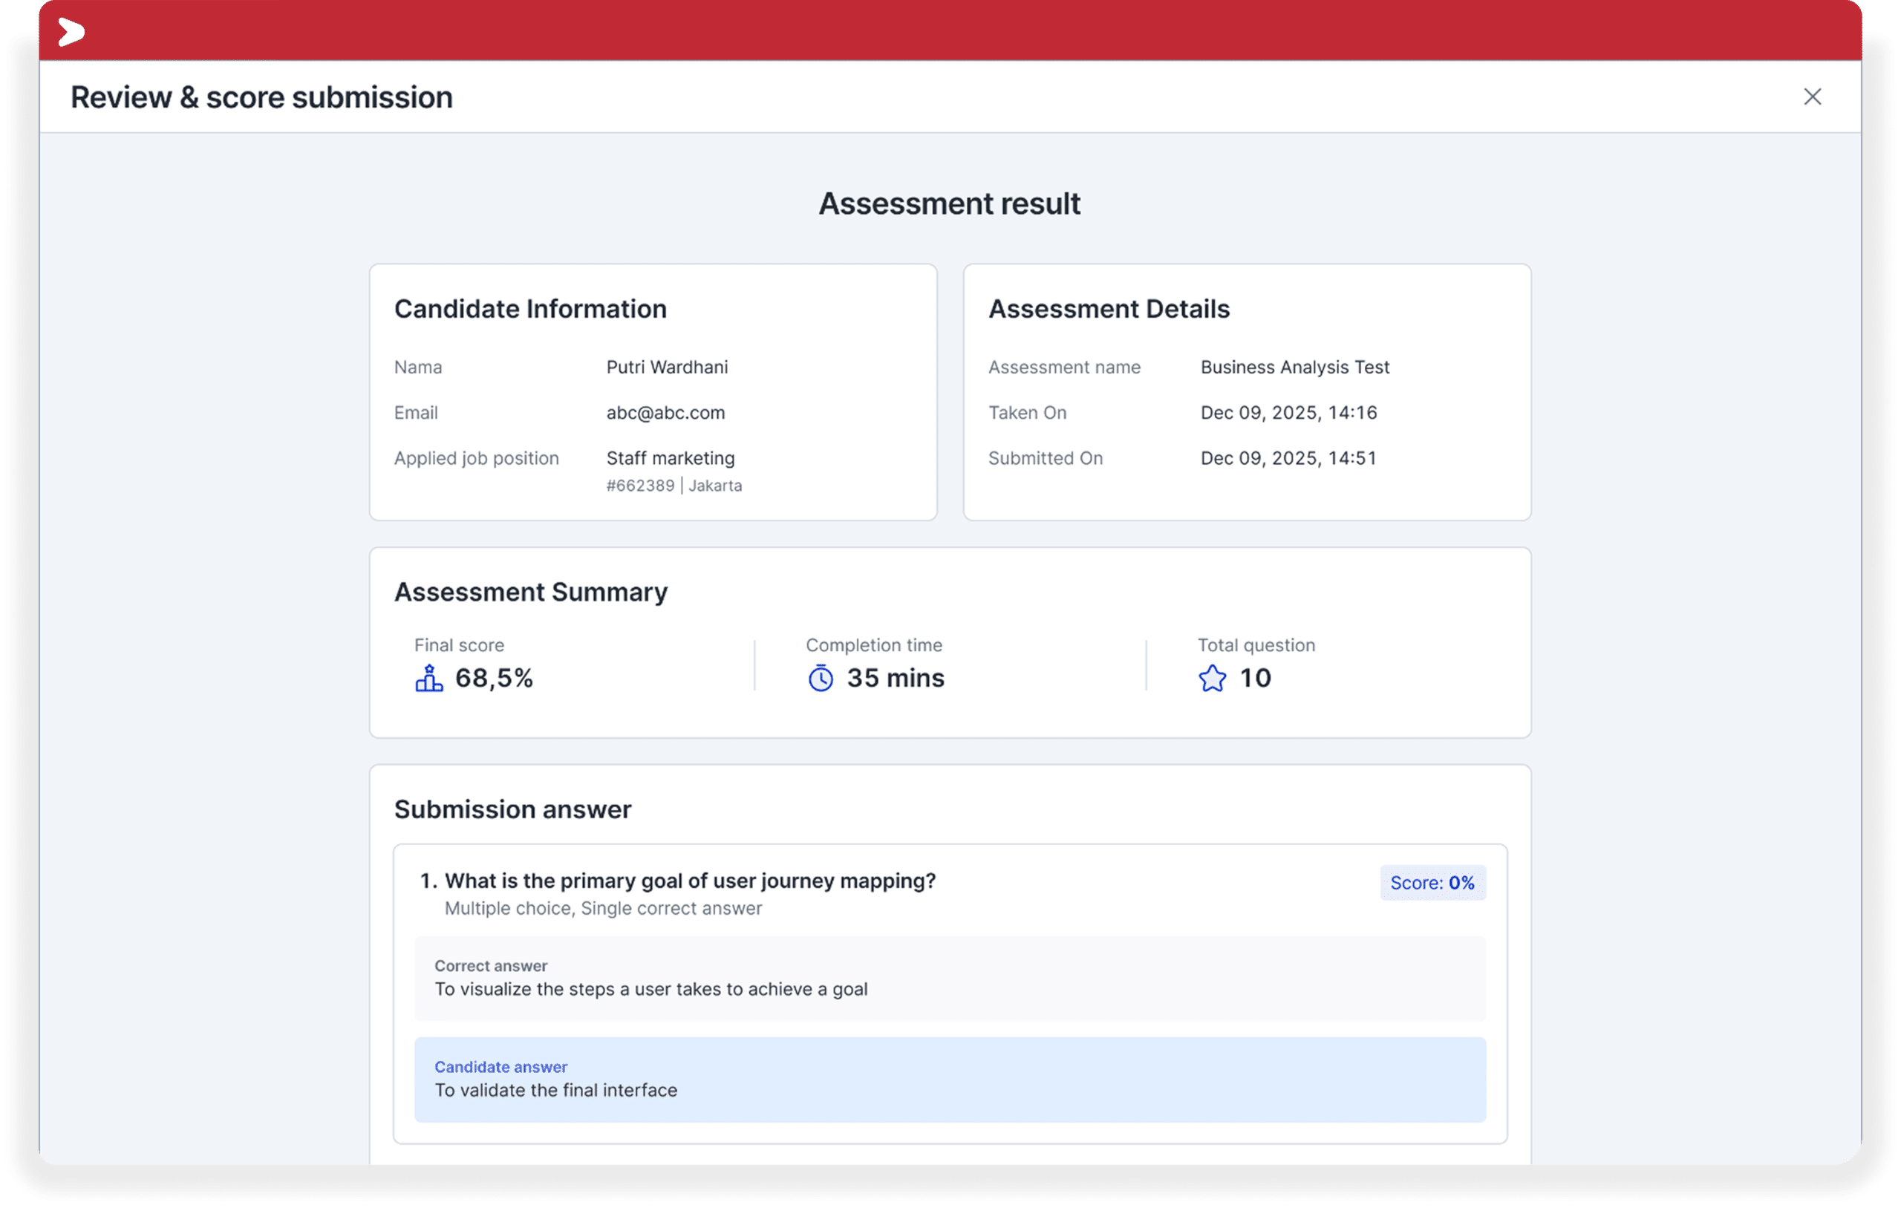Viewport: 1901px width, 1208px height.
Task: Click the Correct answer box
Action: click(x=950, y=979)
